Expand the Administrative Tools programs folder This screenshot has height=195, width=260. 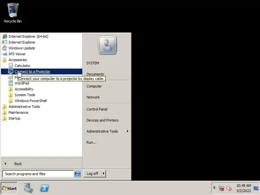tap(42, 107)
